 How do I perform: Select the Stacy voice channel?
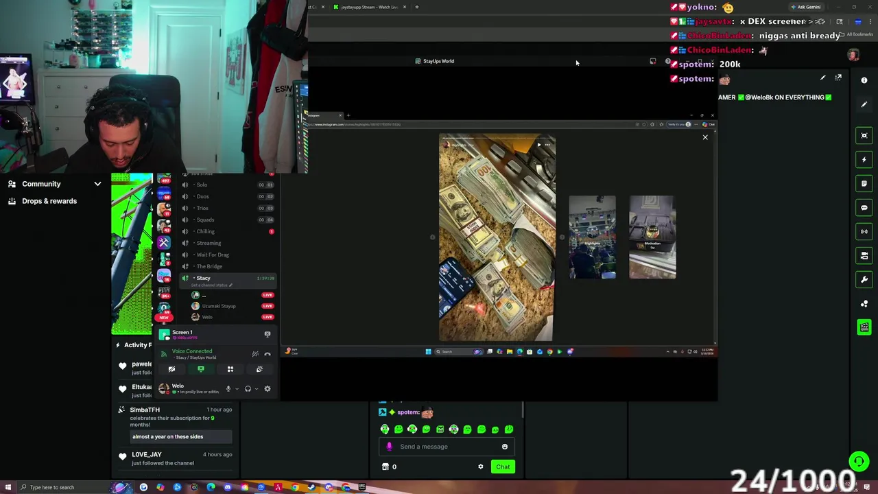point(226,278)
